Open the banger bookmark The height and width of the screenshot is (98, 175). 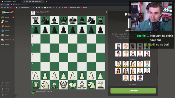click(x=84, y=8)
